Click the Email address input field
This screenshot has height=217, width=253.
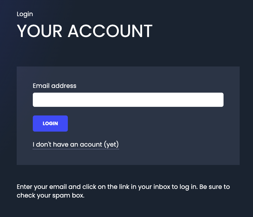tap(128, 100)
